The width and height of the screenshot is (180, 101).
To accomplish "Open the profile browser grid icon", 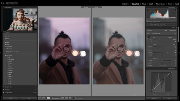I will click(175, 34).
